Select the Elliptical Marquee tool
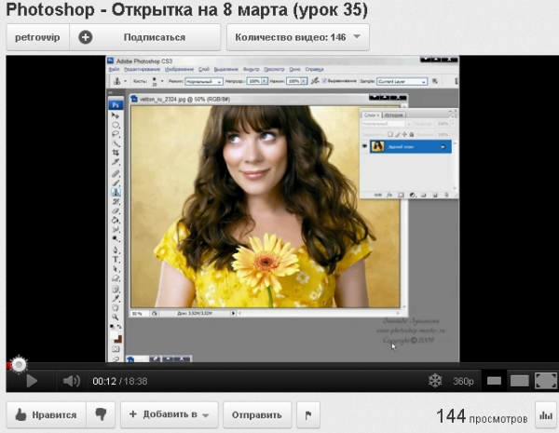 point(116,125)
